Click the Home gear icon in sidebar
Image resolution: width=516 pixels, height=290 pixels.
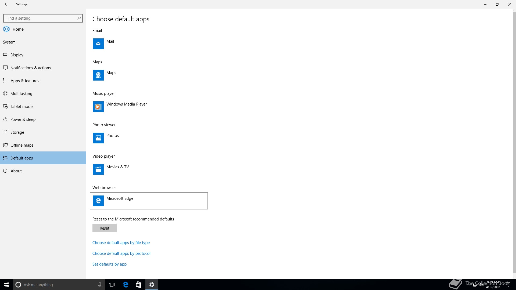6,29
